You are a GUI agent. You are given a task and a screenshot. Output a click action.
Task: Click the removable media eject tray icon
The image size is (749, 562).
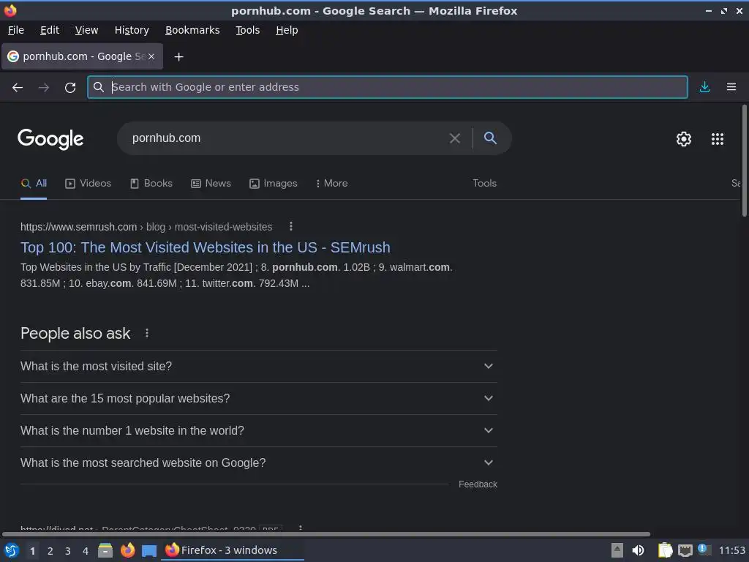coord(617,550)
